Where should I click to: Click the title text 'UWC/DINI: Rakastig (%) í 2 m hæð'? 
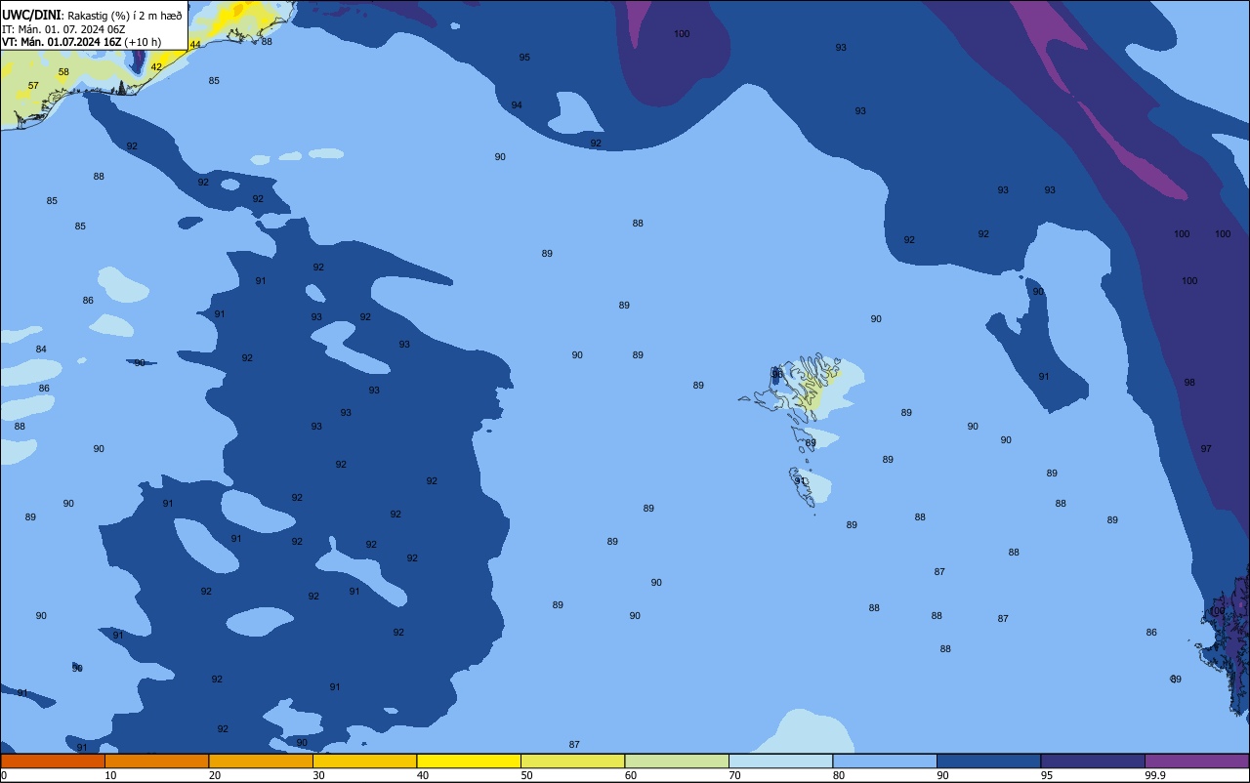coord(92,15)
